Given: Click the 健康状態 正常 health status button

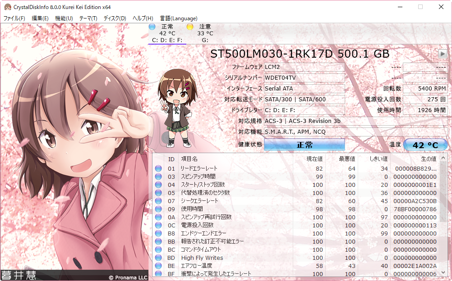Looking at the screenshot, I should click(304, 145).
